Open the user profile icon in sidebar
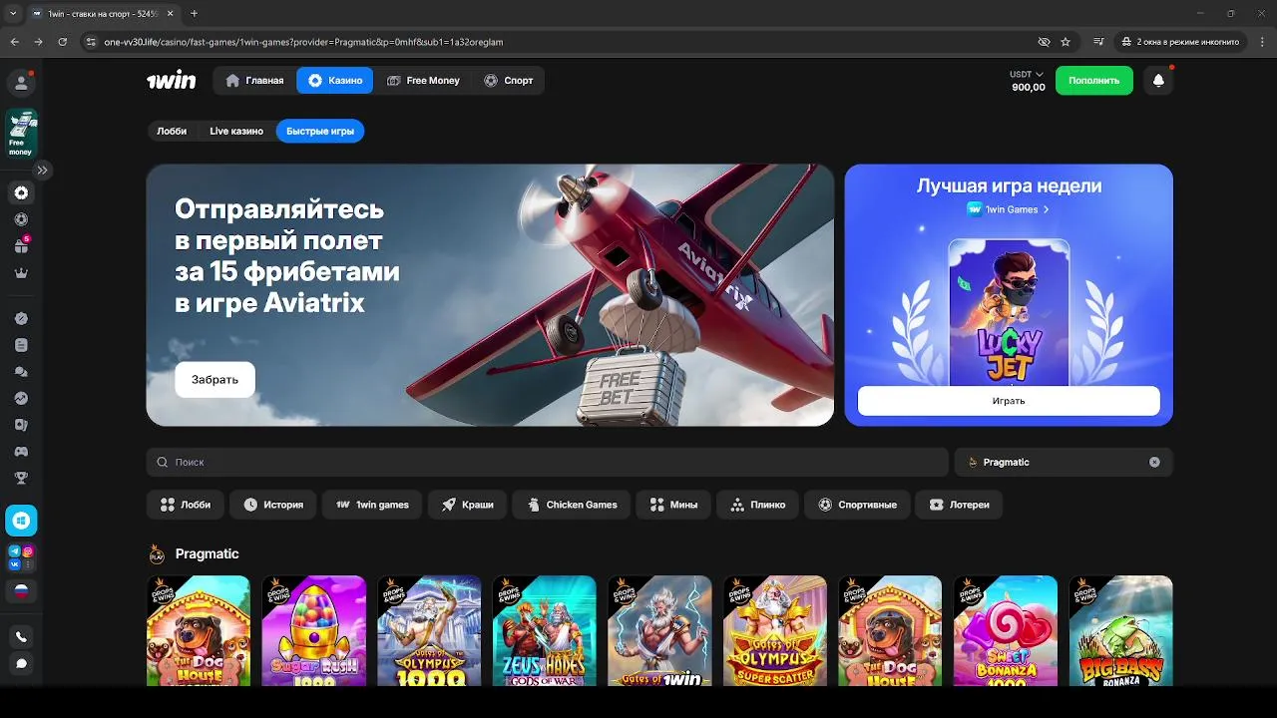 coord(21,82)
